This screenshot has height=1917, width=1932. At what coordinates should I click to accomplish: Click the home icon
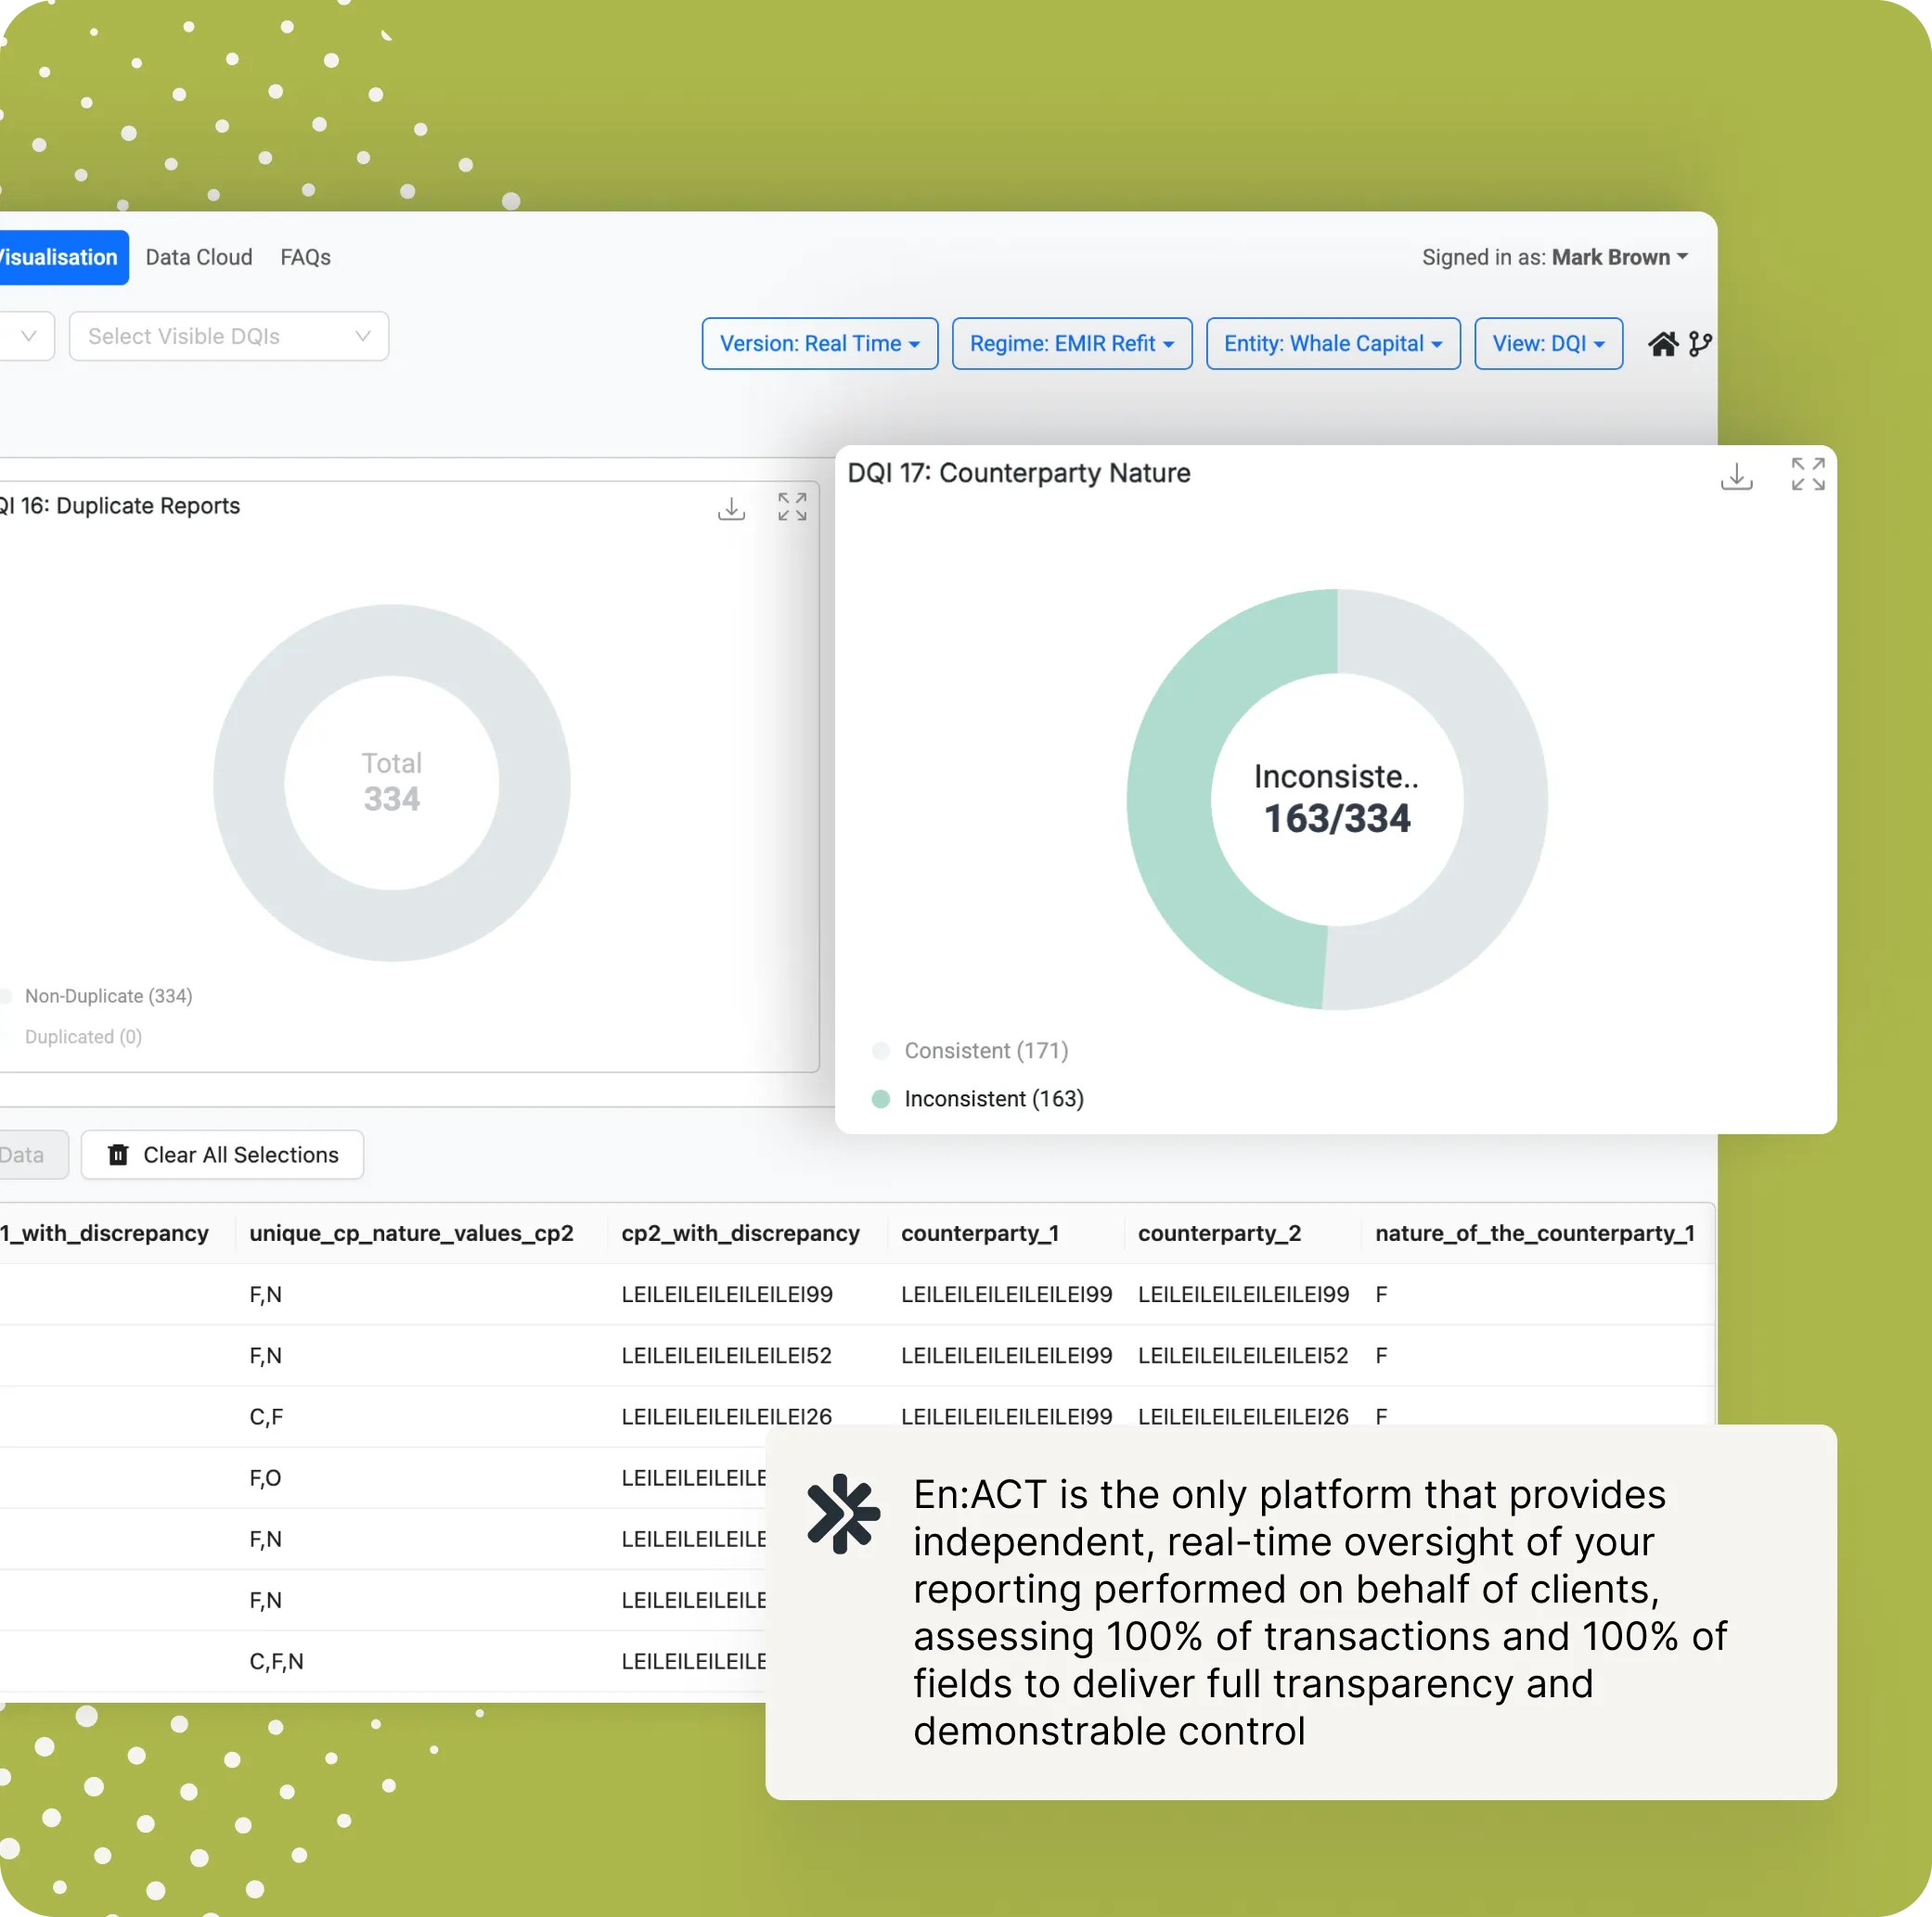coord(1662,344)
